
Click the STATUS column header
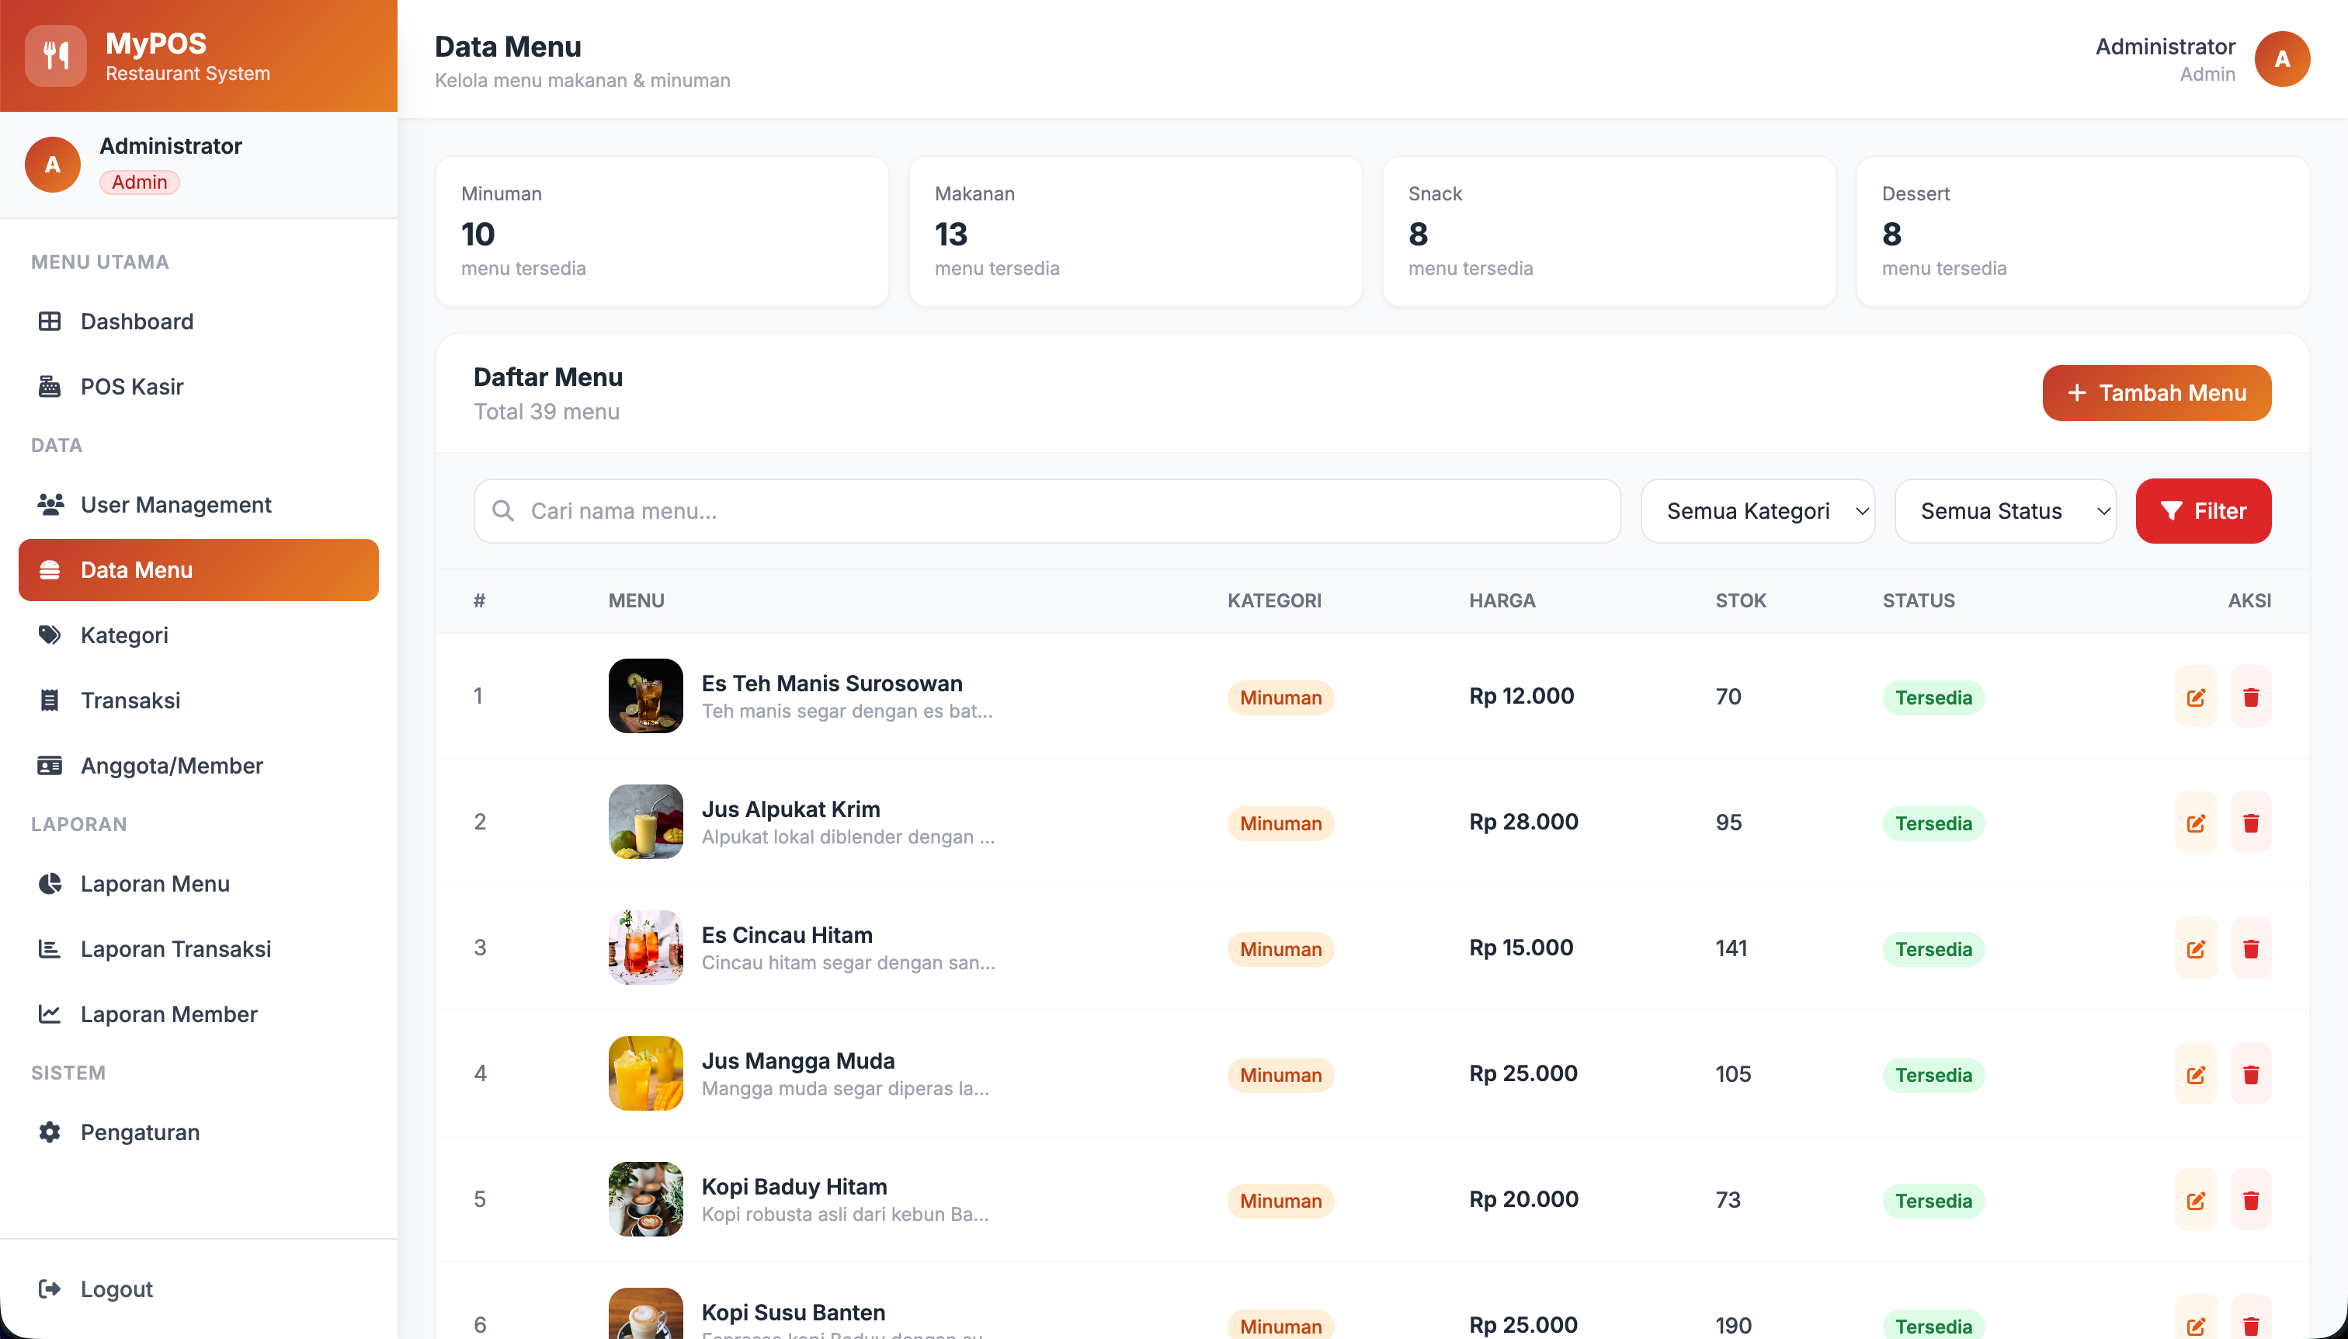(1919, 600)
